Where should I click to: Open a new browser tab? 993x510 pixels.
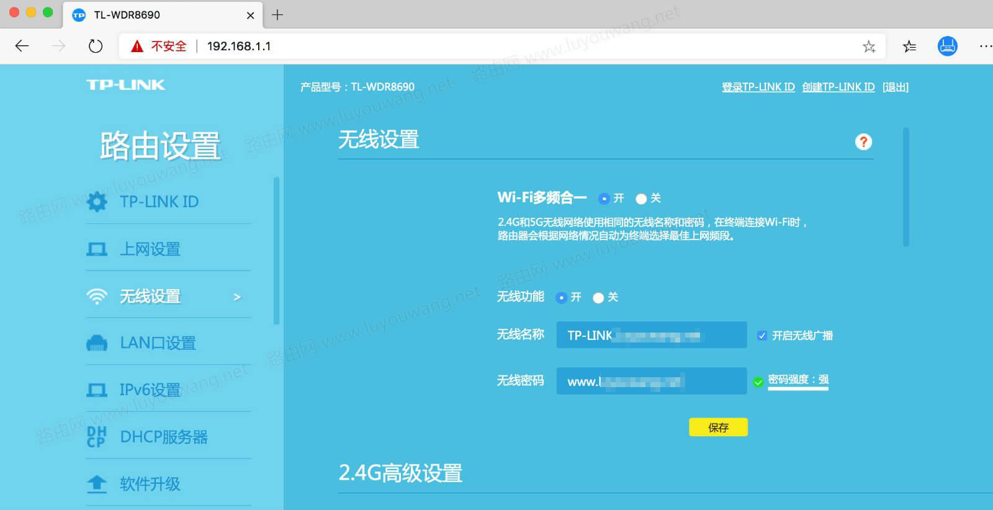[277, 15]
